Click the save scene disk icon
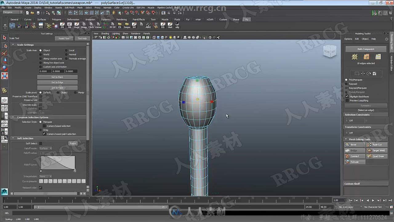Viewport: 394px width, 222px height. coord(38,13)
